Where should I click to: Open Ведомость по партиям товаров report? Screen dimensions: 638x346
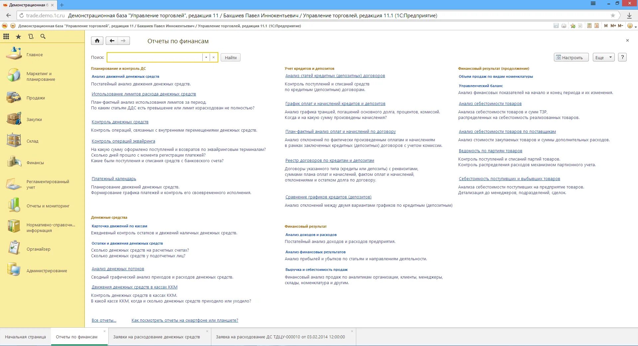(x=490, y=151)
